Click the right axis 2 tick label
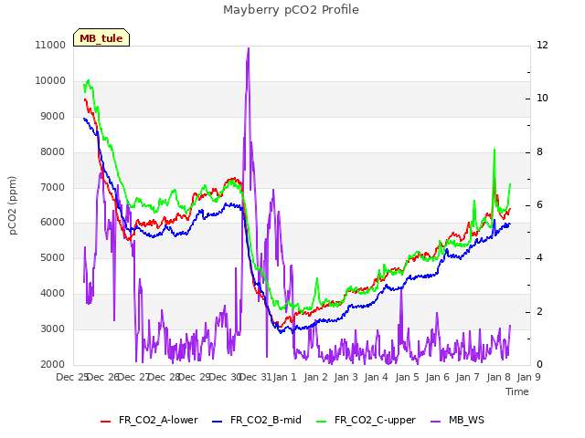 tap(540, 311)
